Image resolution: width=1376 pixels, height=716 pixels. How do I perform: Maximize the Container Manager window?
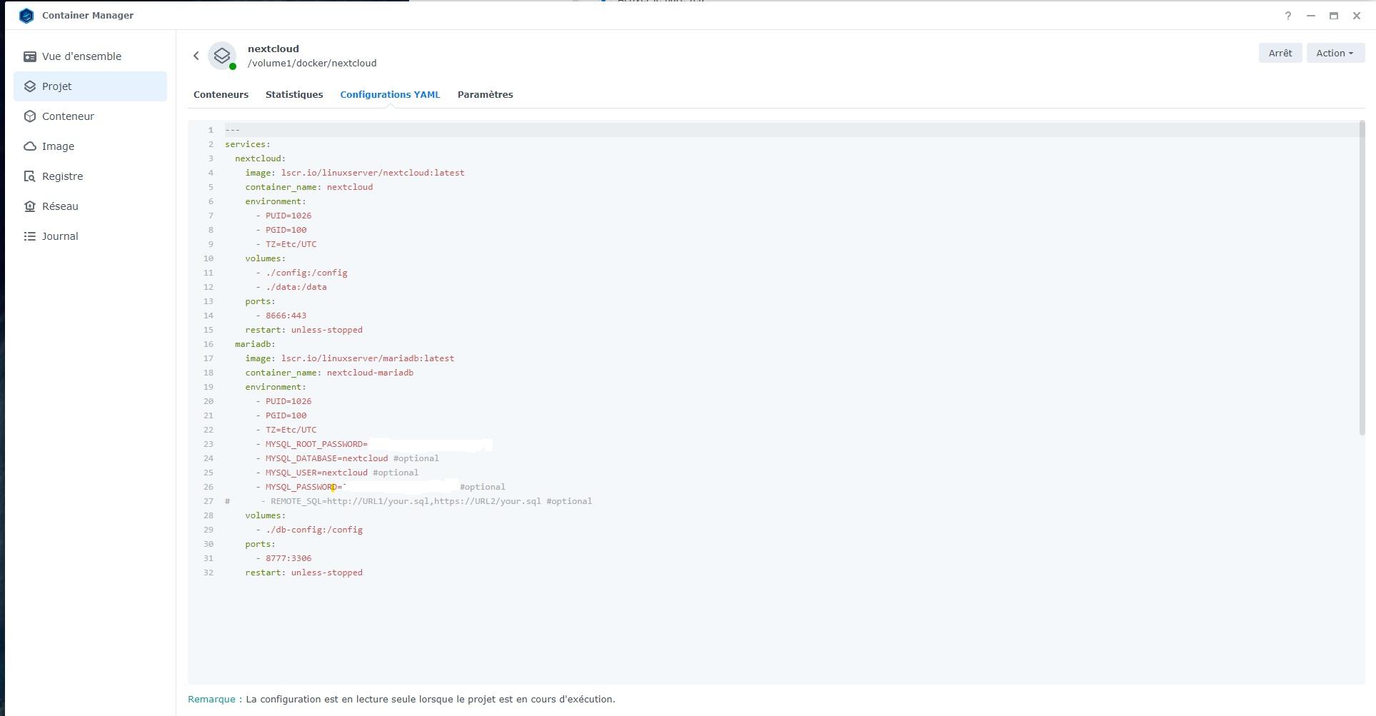pos(1333,16)
